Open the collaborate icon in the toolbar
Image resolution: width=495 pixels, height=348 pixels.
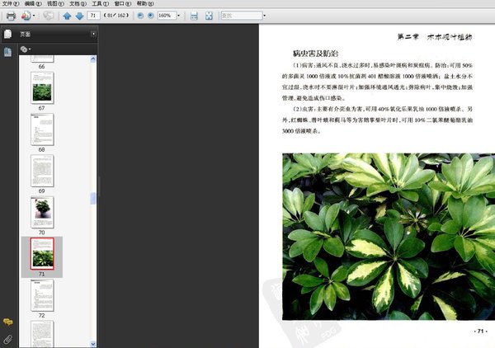(x=26, y=16)
